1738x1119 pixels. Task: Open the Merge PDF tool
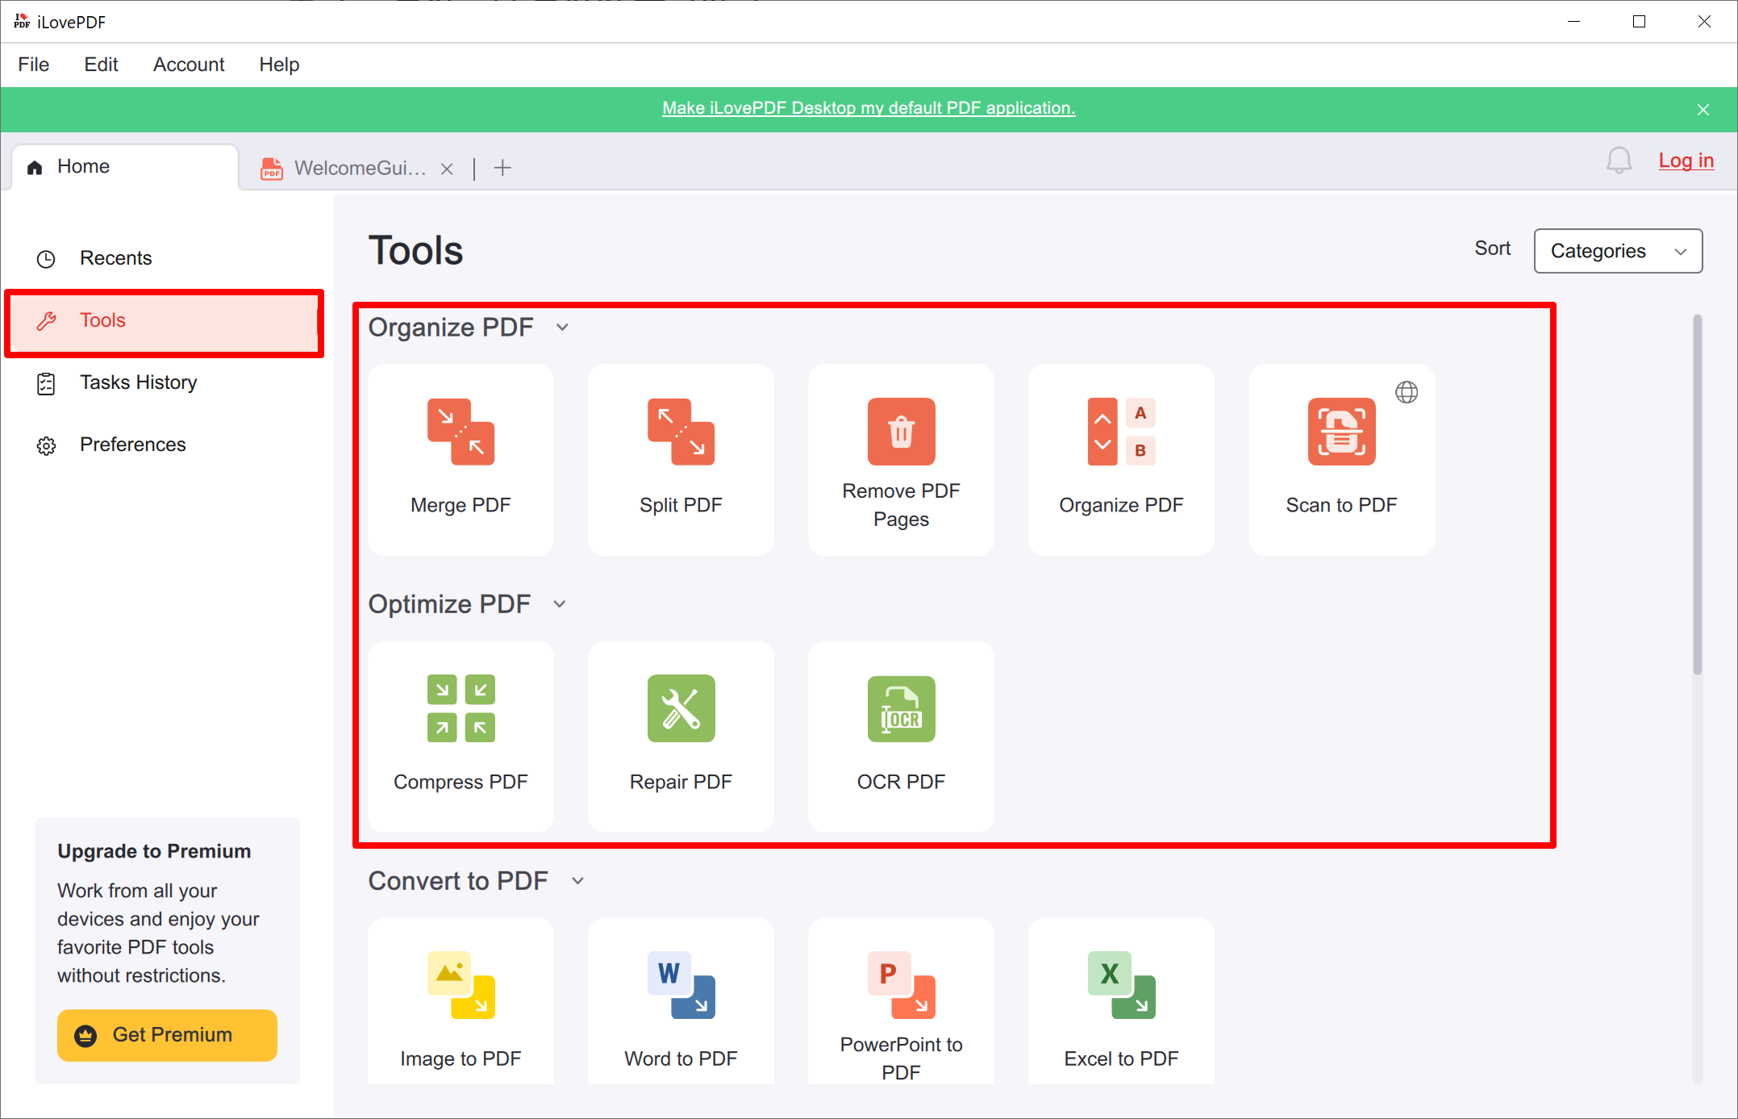(460, 460)
